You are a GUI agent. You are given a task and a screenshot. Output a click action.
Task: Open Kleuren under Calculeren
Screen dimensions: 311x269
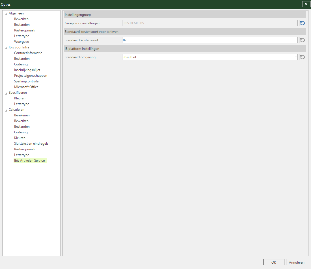[20, 138]
